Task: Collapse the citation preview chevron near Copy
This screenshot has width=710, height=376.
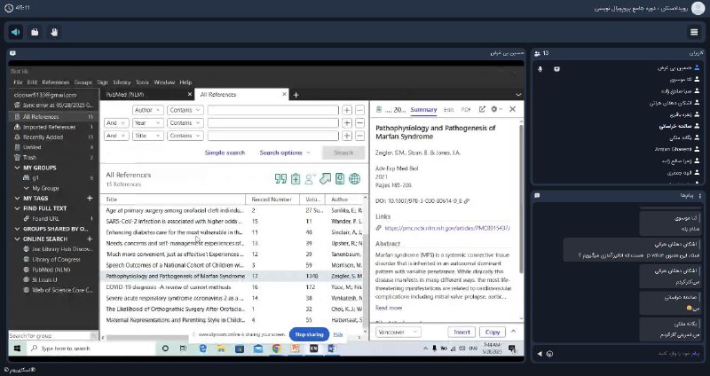Action: [513, 332]
